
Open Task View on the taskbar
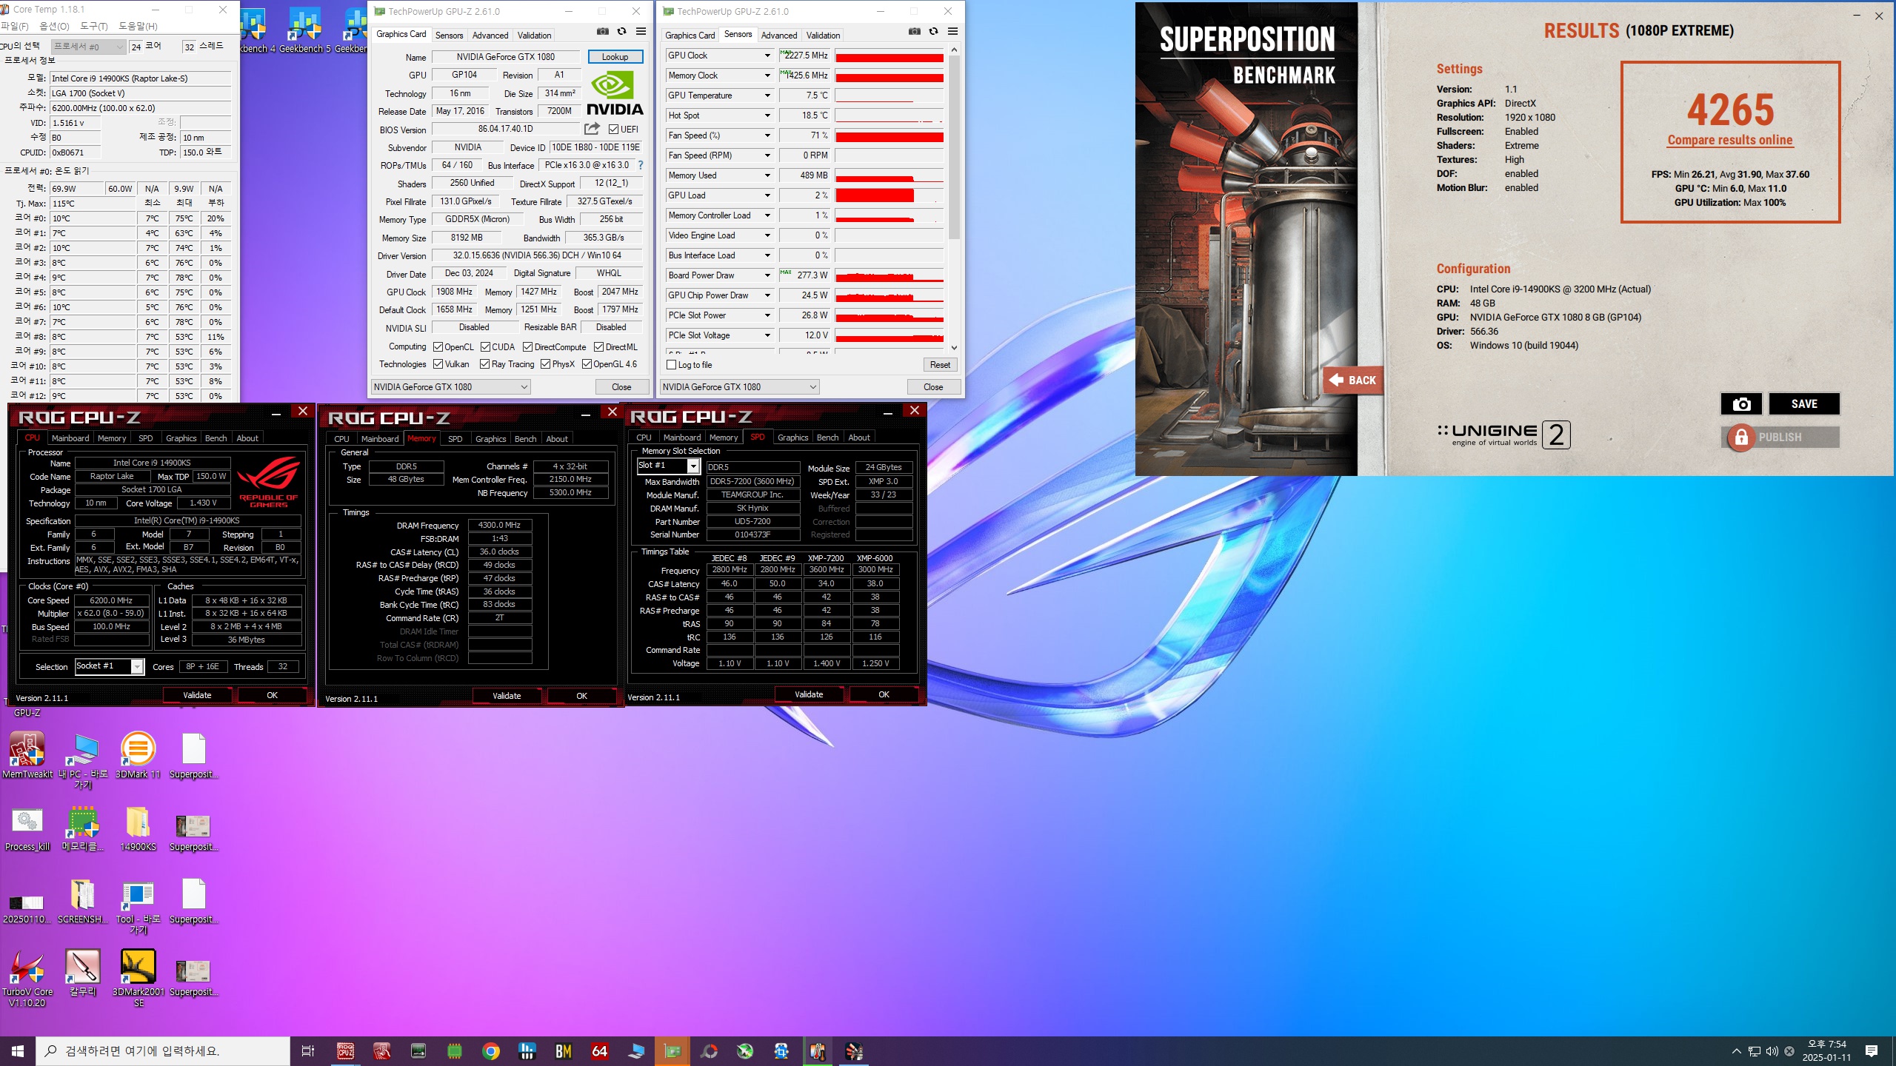pos(308,1051)
